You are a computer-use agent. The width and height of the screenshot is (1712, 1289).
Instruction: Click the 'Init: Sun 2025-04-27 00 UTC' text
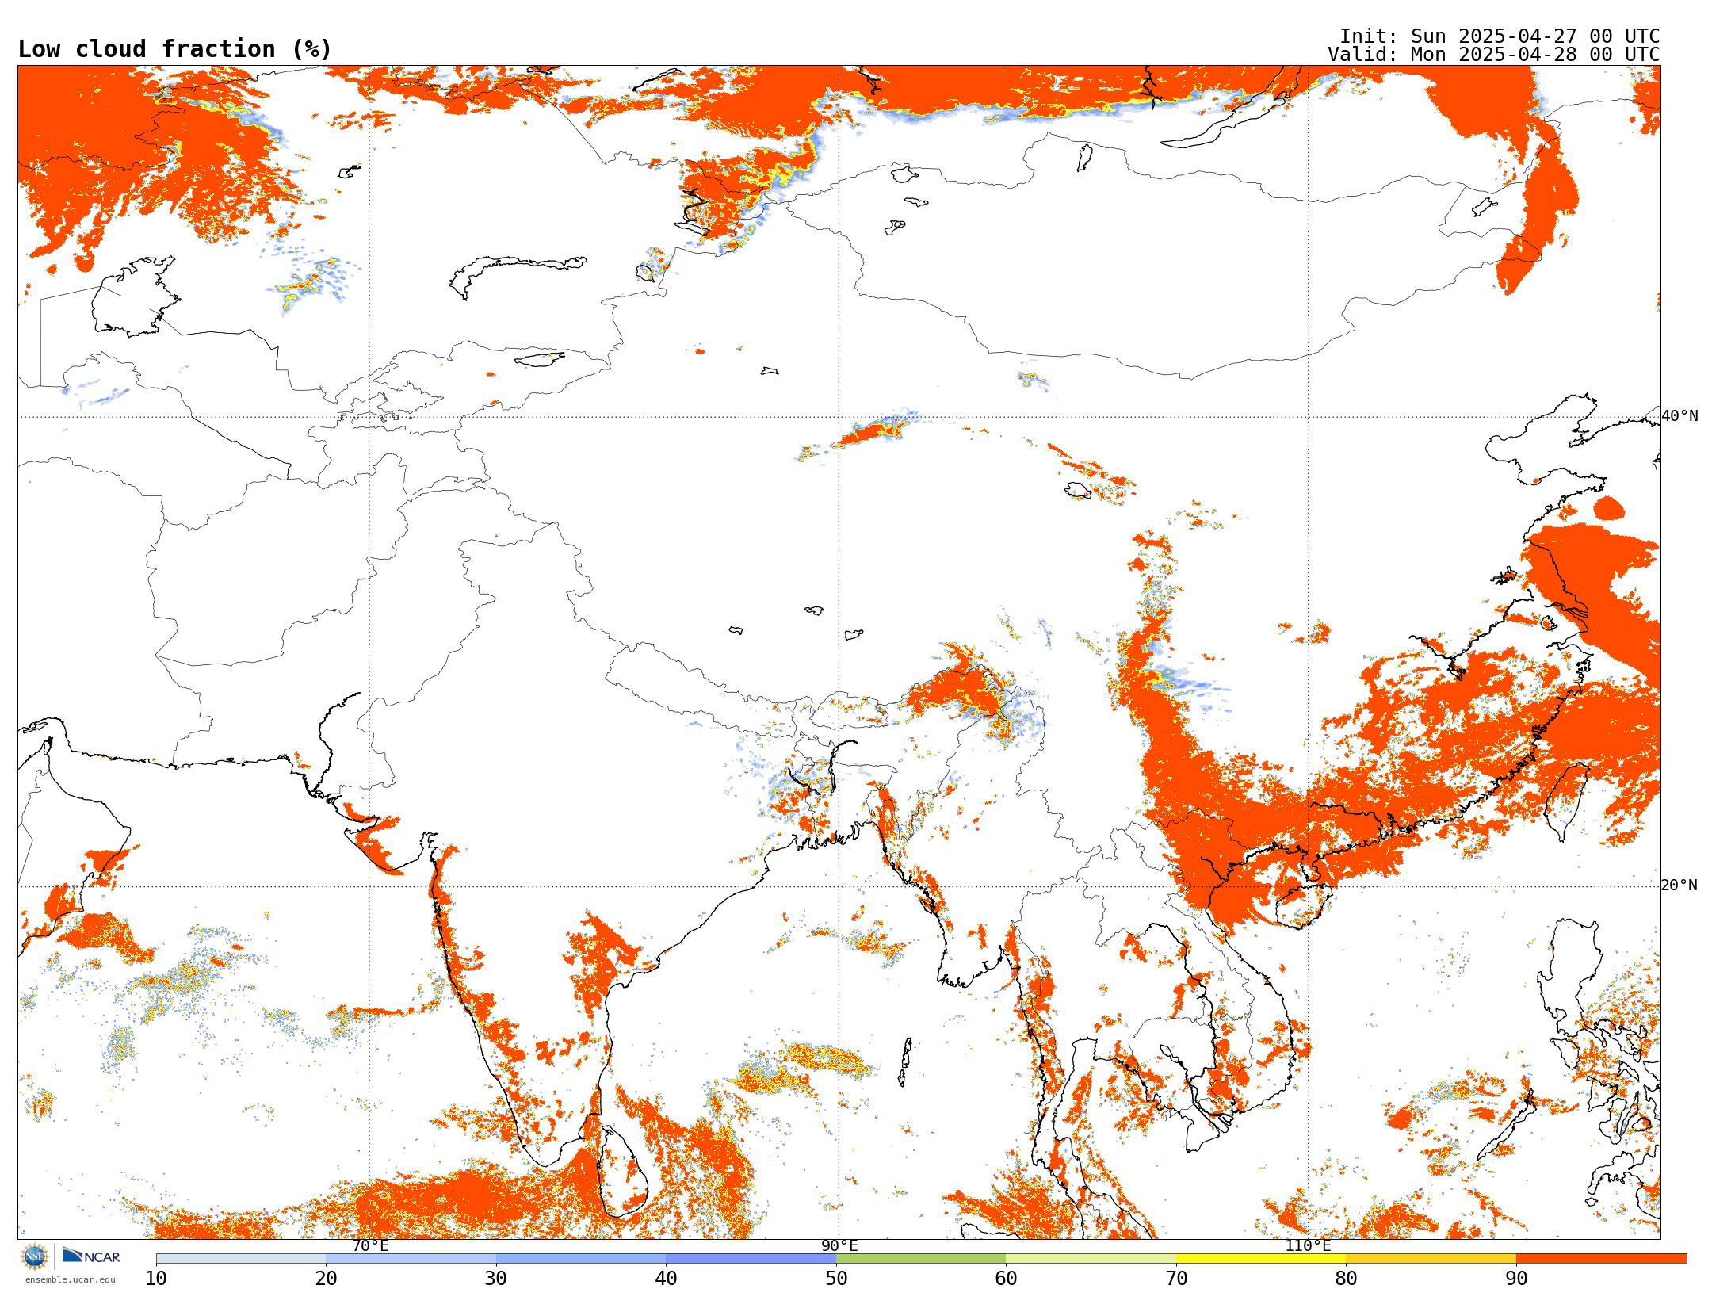(1500, 36)
